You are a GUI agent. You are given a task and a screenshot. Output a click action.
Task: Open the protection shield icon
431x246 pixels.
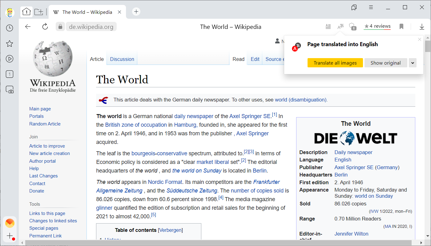pyautogui.click(x=353, y=27)
